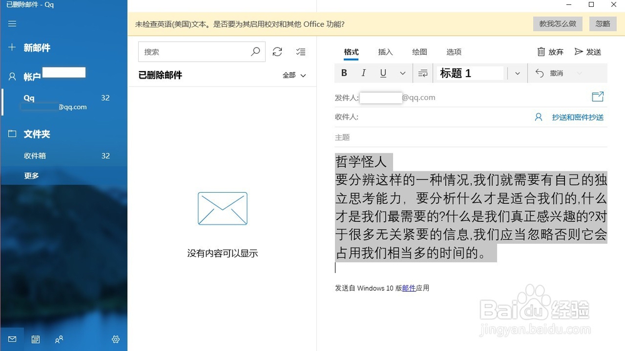Viewport: 625px width, 351px height.
Task: Undo with the 撤消 button
Action: 549,73
